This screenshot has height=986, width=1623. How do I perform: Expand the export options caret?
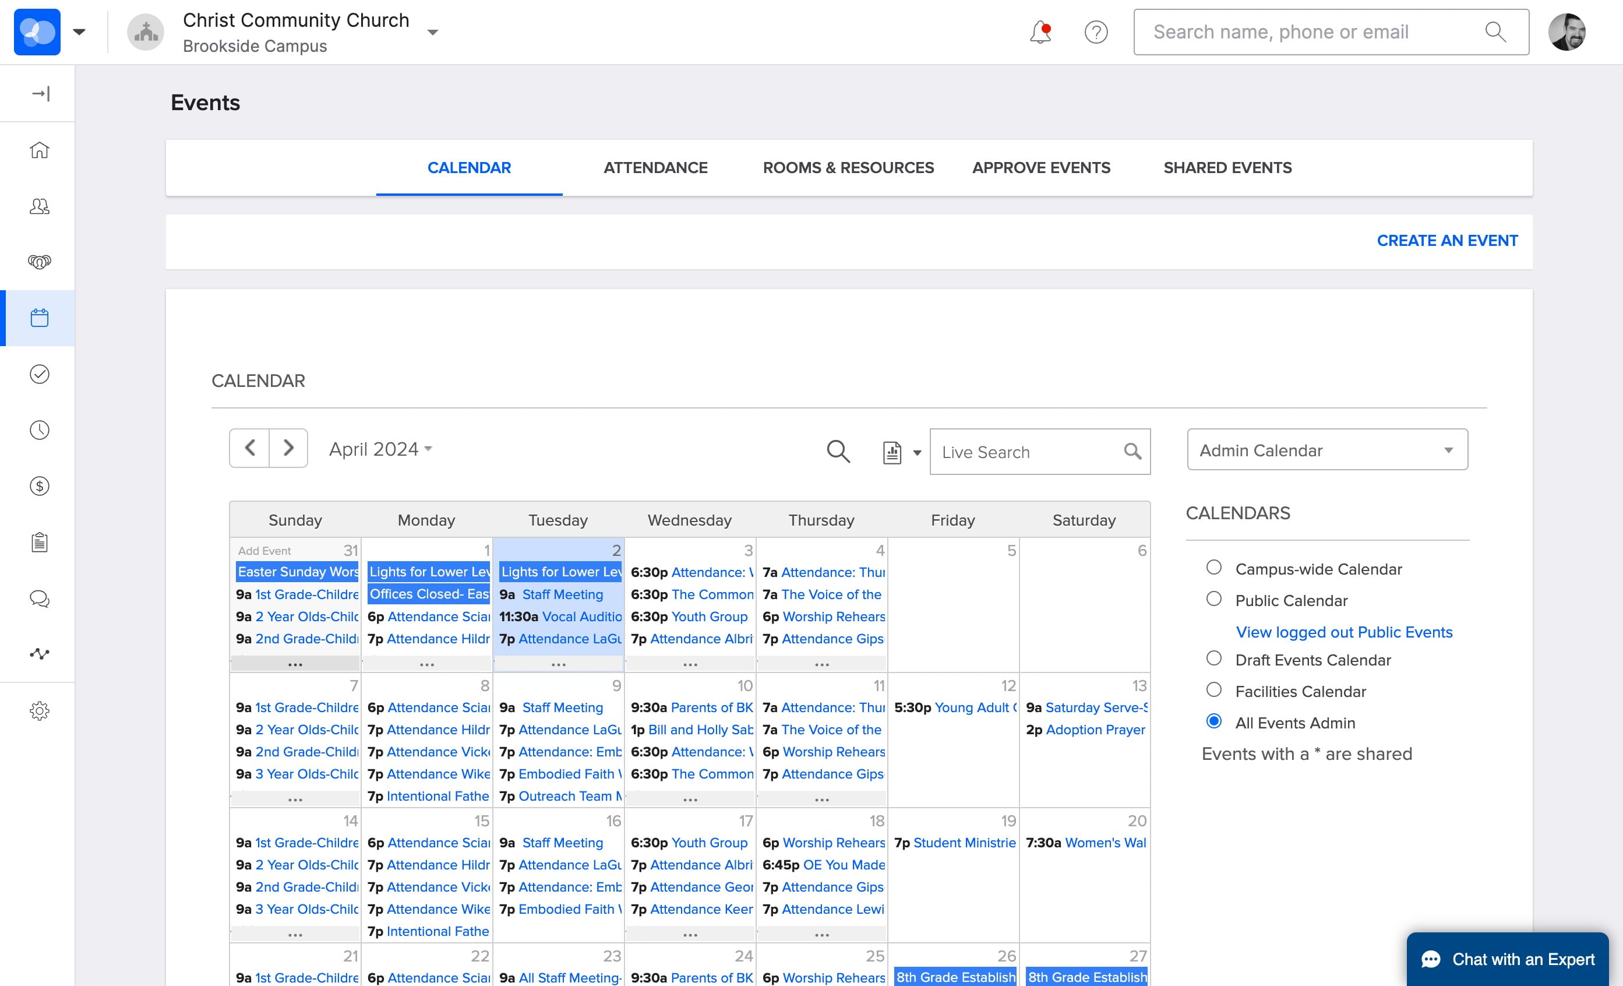[x=917, y=453]
